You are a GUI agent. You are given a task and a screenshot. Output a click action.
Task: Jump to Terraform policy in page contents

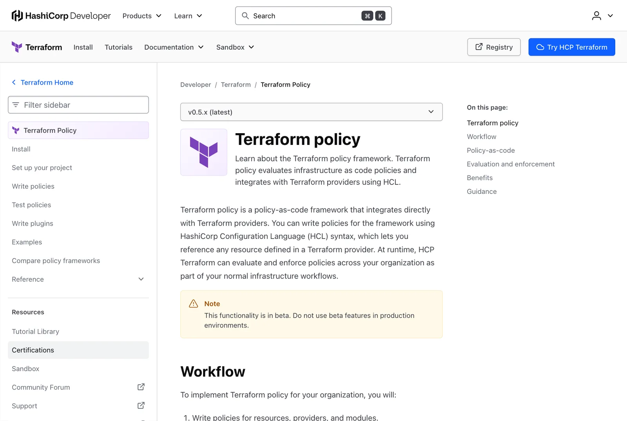[493, 123]
